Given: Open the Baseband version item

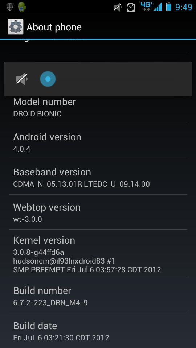Looking at the screenshot, I should tap(98, 177).
